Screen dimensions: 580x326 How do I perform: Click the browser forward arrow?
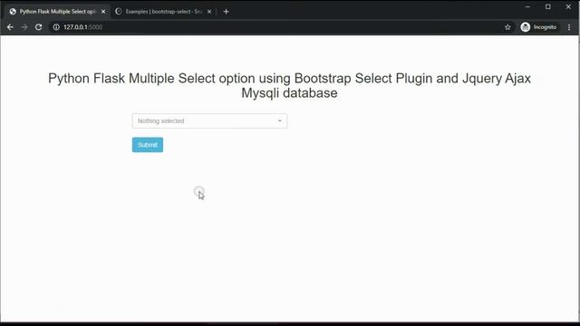coord(24,27)
